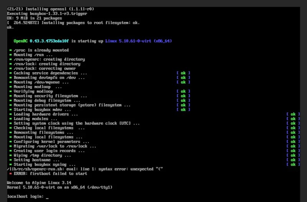
Task: Click ok status beside Verifying modloop
Action: pyautogui.click(x=183, y=91)
